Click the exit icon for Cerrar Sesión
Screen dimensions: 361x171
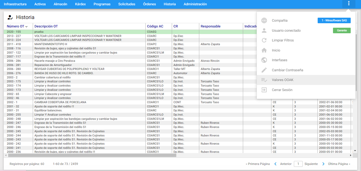pos(264,90)
